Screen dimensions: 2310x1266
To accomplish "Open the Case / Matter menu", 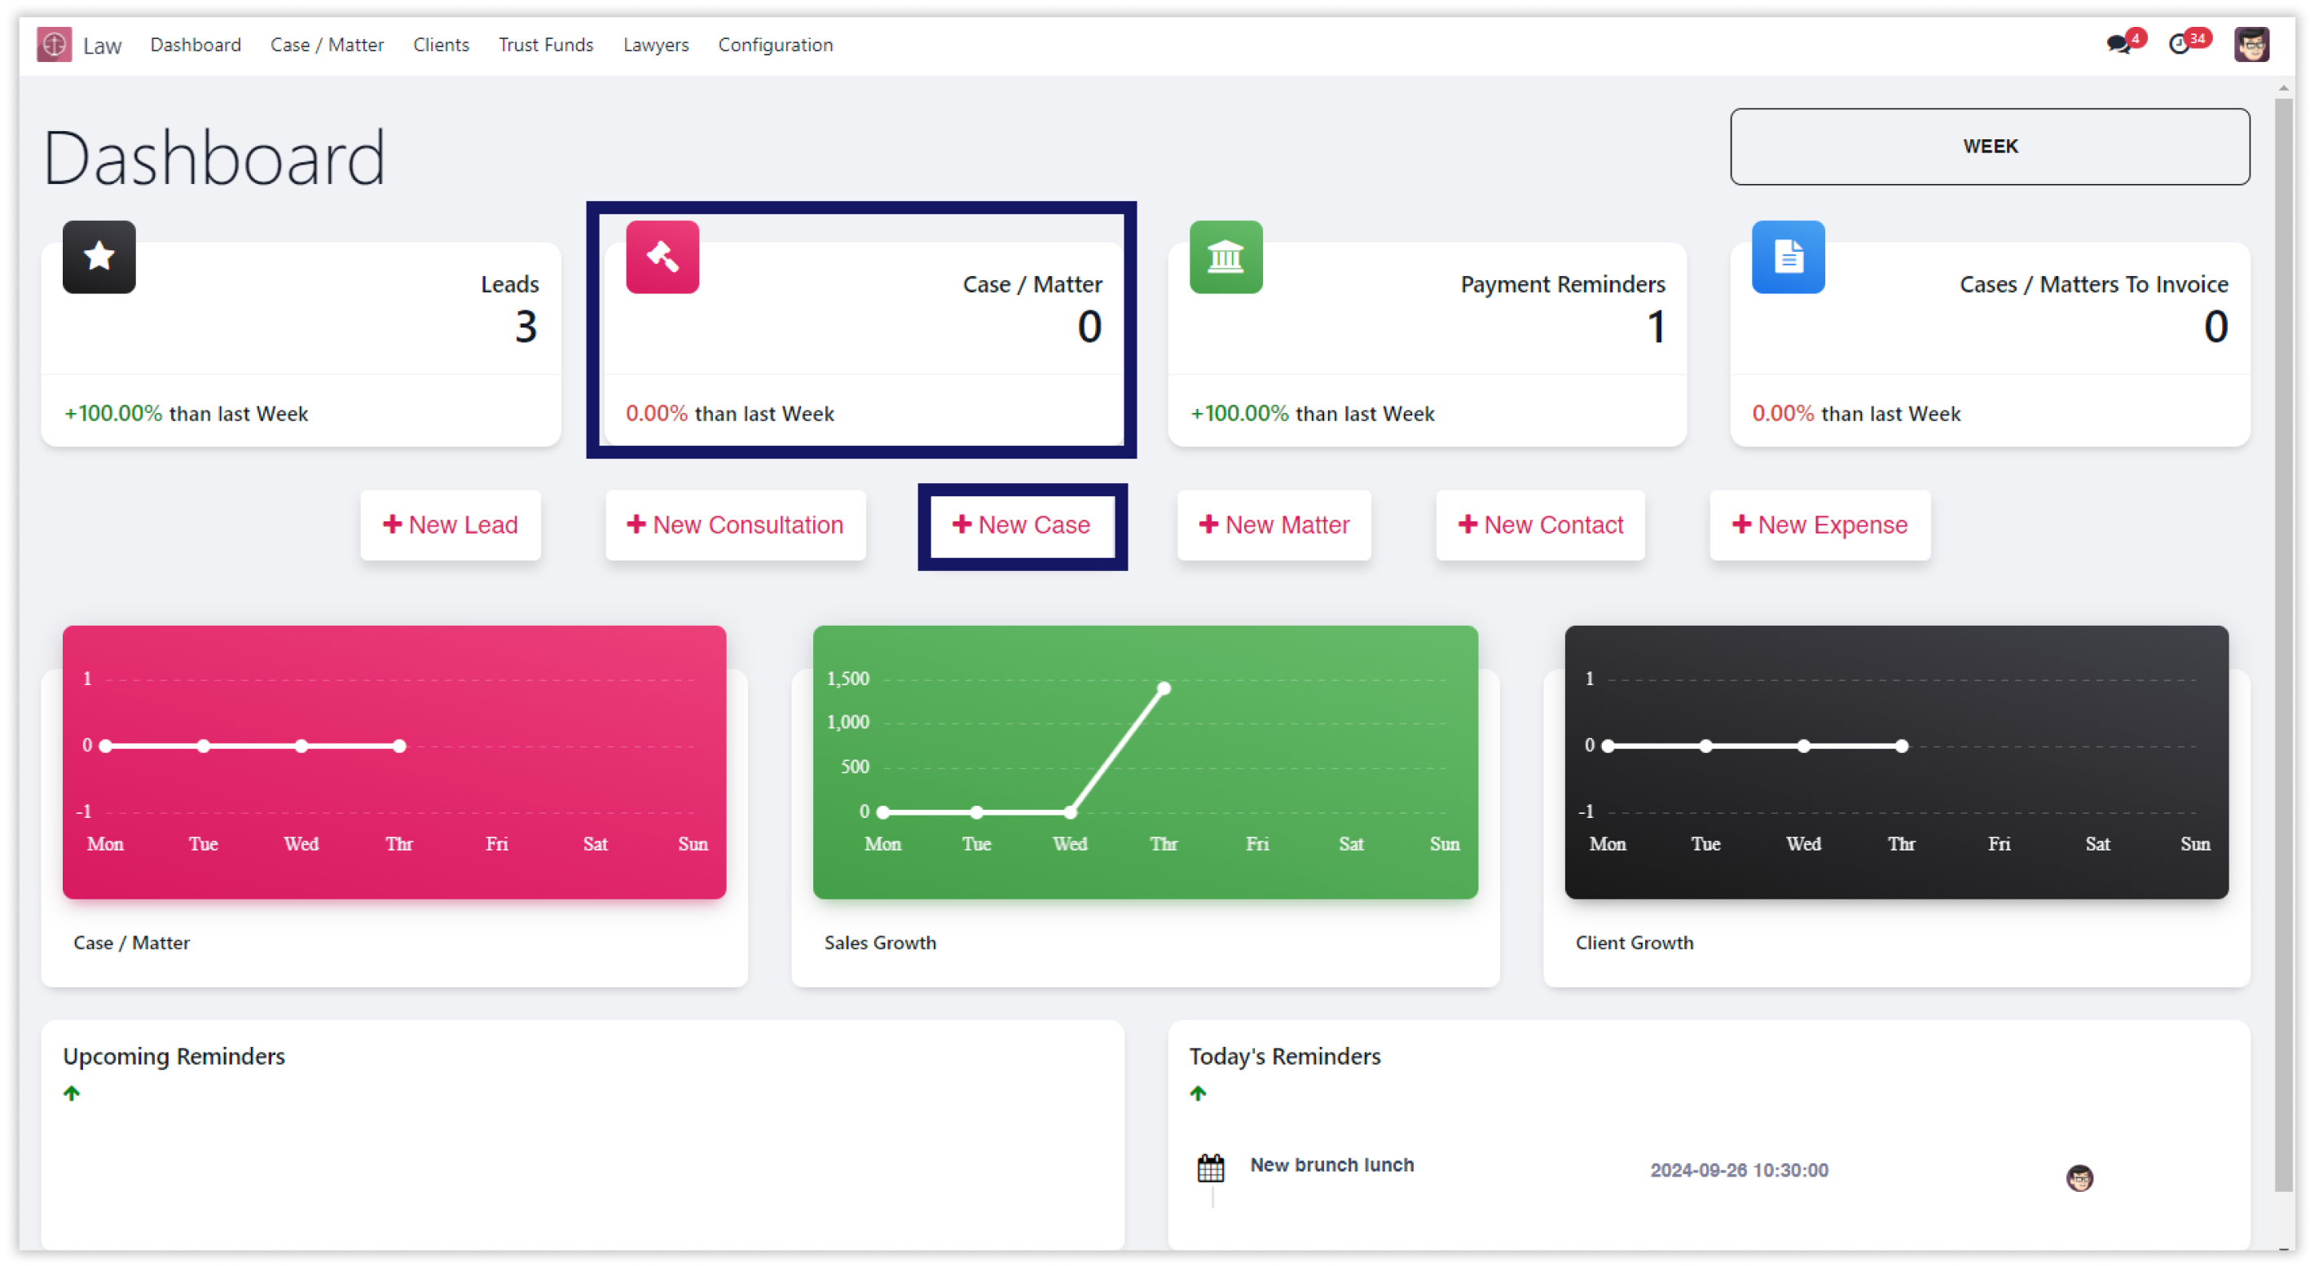I will 327,44.
